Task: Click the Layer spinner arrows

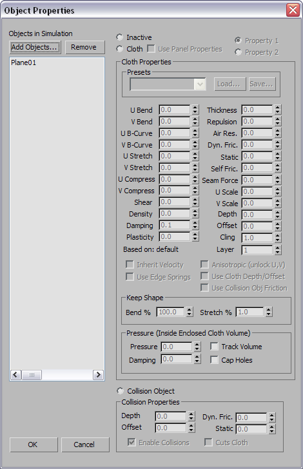Action: coord(278,250)
